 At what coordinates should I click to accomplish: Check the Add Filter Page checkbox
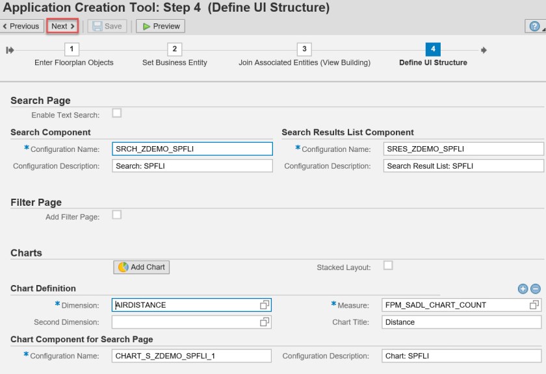pos(117,215)
